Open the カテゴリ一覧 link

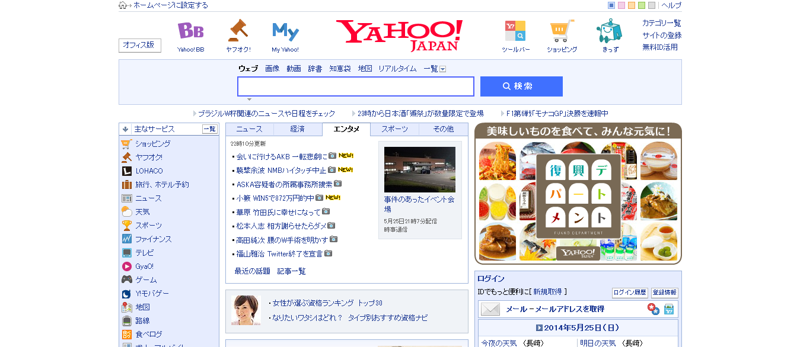pyautogui.click(x=662, y=23)
